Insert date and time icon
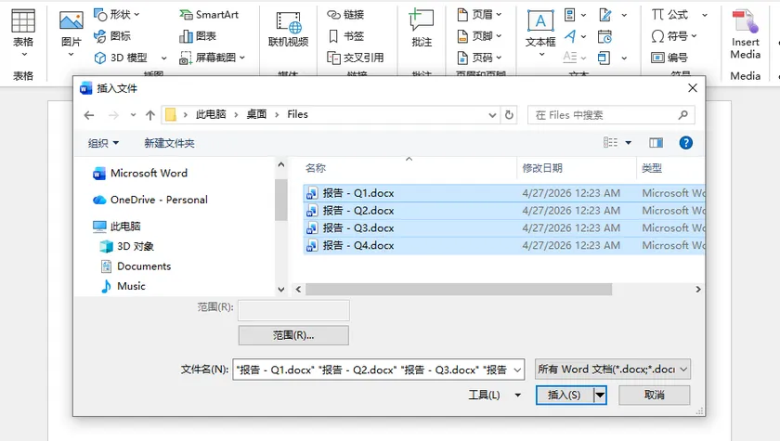This screenshot has width=780, height=441. (x=604, y=36)
